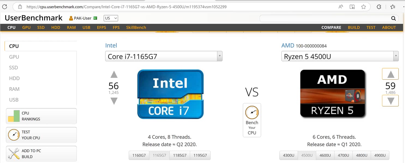Click the immersive reader icon
The height and width of the screenshot is (163, 405).
[x=352, y=7]
